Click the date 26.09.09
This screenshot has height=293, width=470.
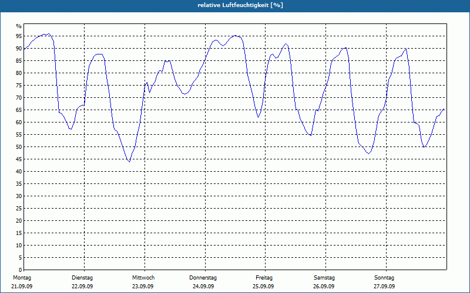[x=324, y=287]
